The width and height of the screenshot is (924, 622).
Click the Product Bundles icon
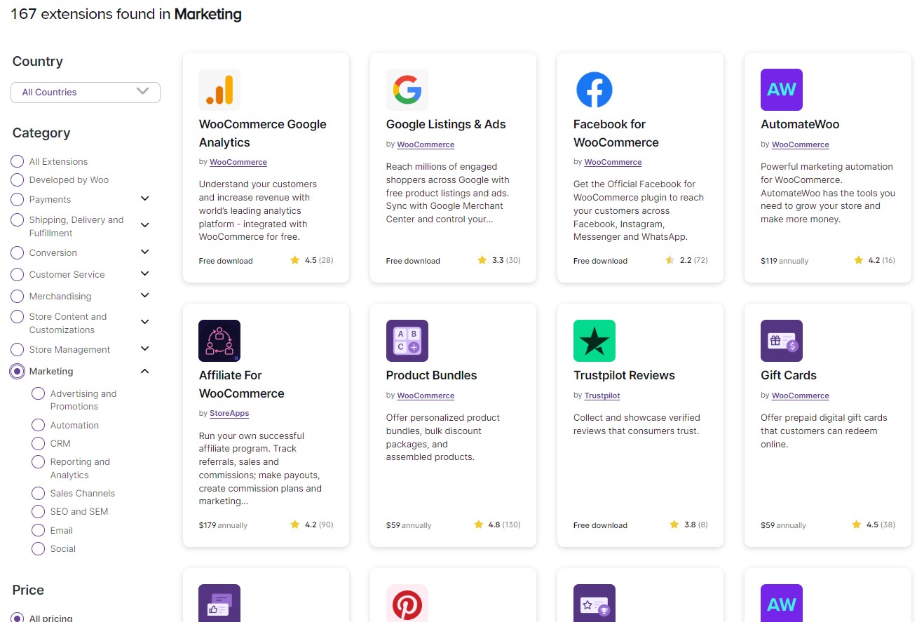pos(407,341)
